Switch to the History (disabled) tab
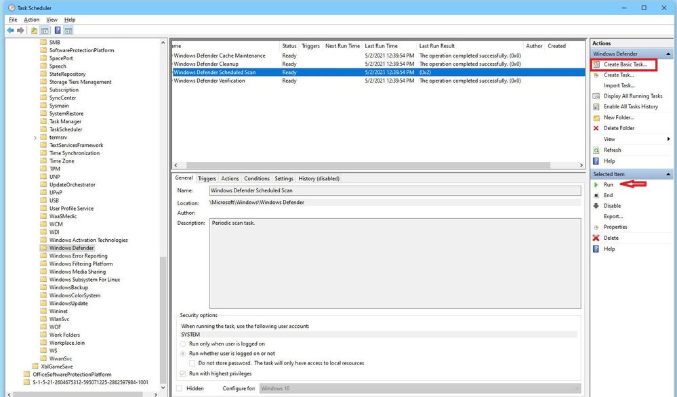The width and height of the screenshot is (677, 397). coord(319,179)
